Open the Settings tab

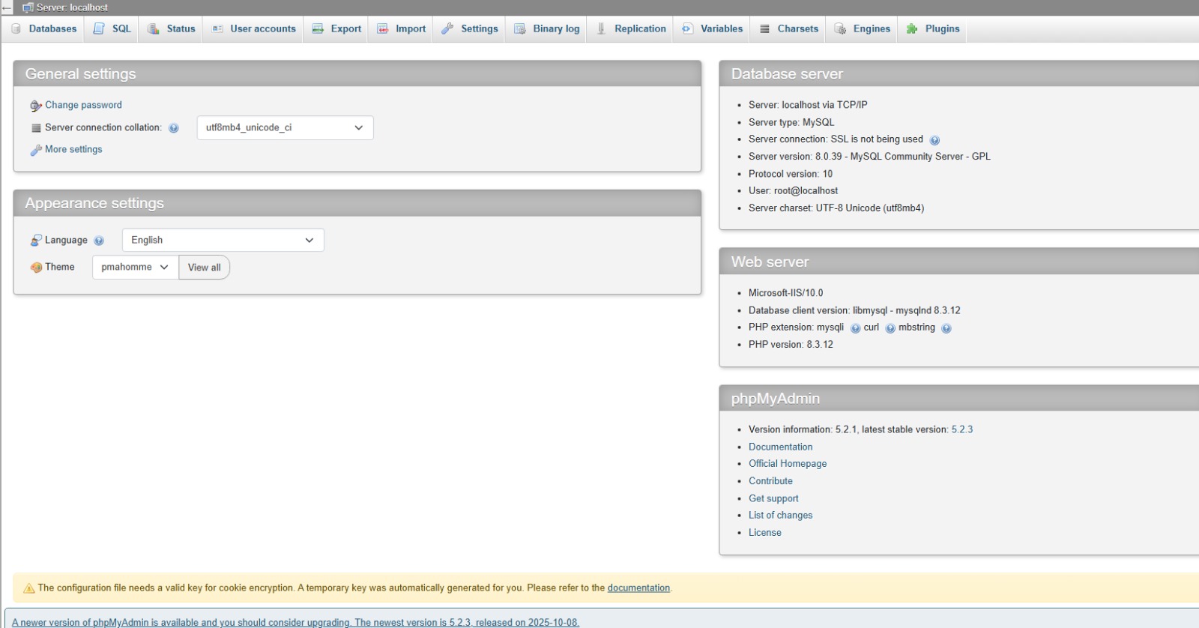click(469, 28)
